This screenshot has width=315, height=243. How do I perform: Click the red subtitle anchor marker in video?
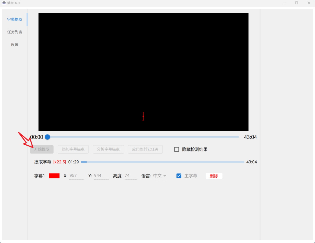tap(143, 116)
